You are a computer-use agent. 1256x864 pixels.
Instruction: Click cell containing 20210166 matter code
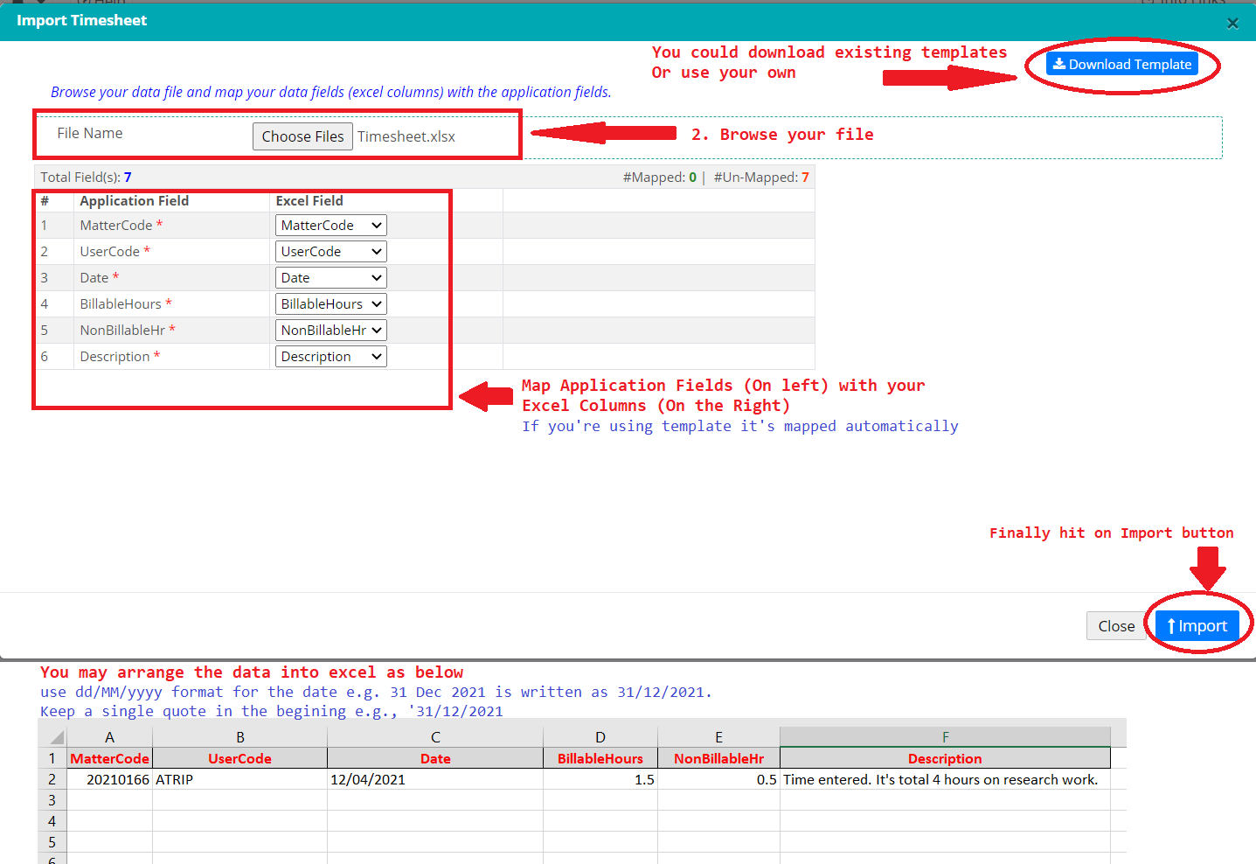[x=110, y=779]
